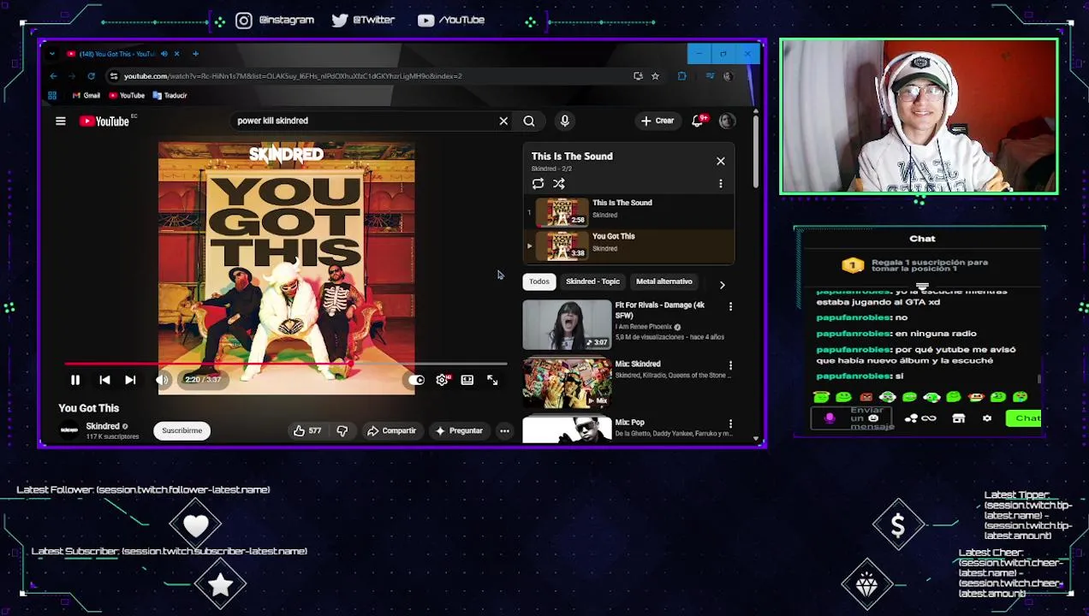Toggle playlist shuffle button
This screenshot has width=1089, height=616.
coord(559,184)
